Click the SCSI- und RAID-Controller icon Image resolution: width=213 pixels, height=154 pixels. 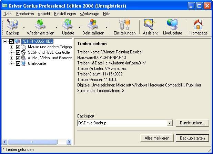click(x=24, y=52)
